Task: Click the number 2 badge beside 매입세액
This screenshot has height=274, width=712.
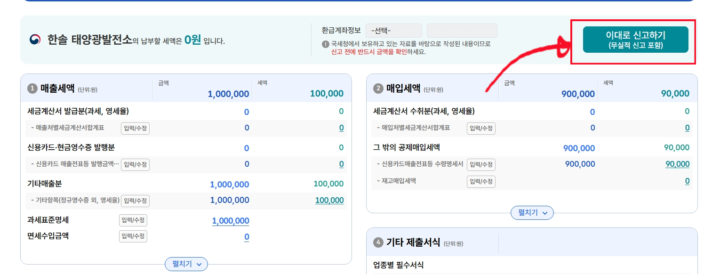Action: [x=378, y=88]
